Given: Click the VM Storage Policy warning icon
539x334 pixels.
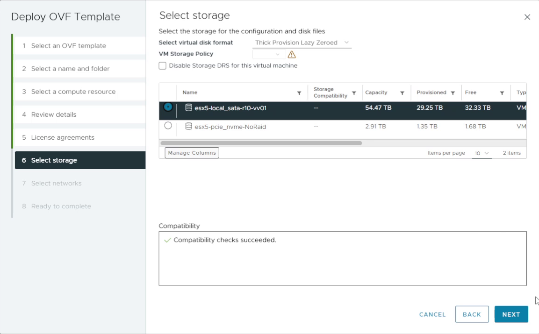Looking at the screenshot, I should tap(292, 54).
